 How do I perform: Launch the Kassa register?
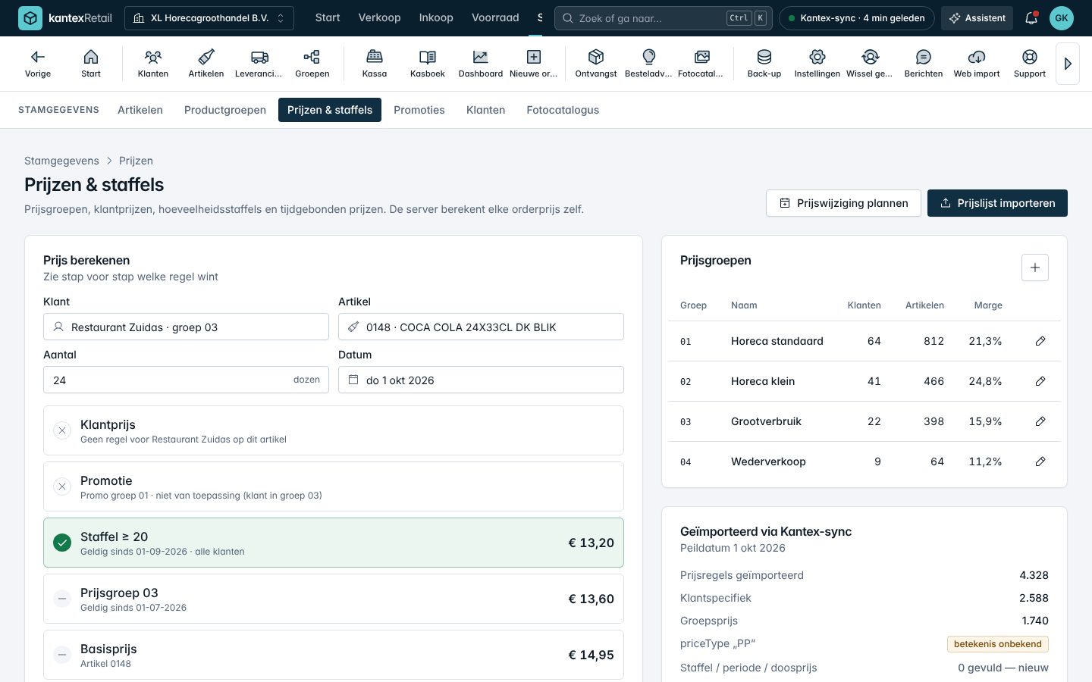[x=375, y=64]
